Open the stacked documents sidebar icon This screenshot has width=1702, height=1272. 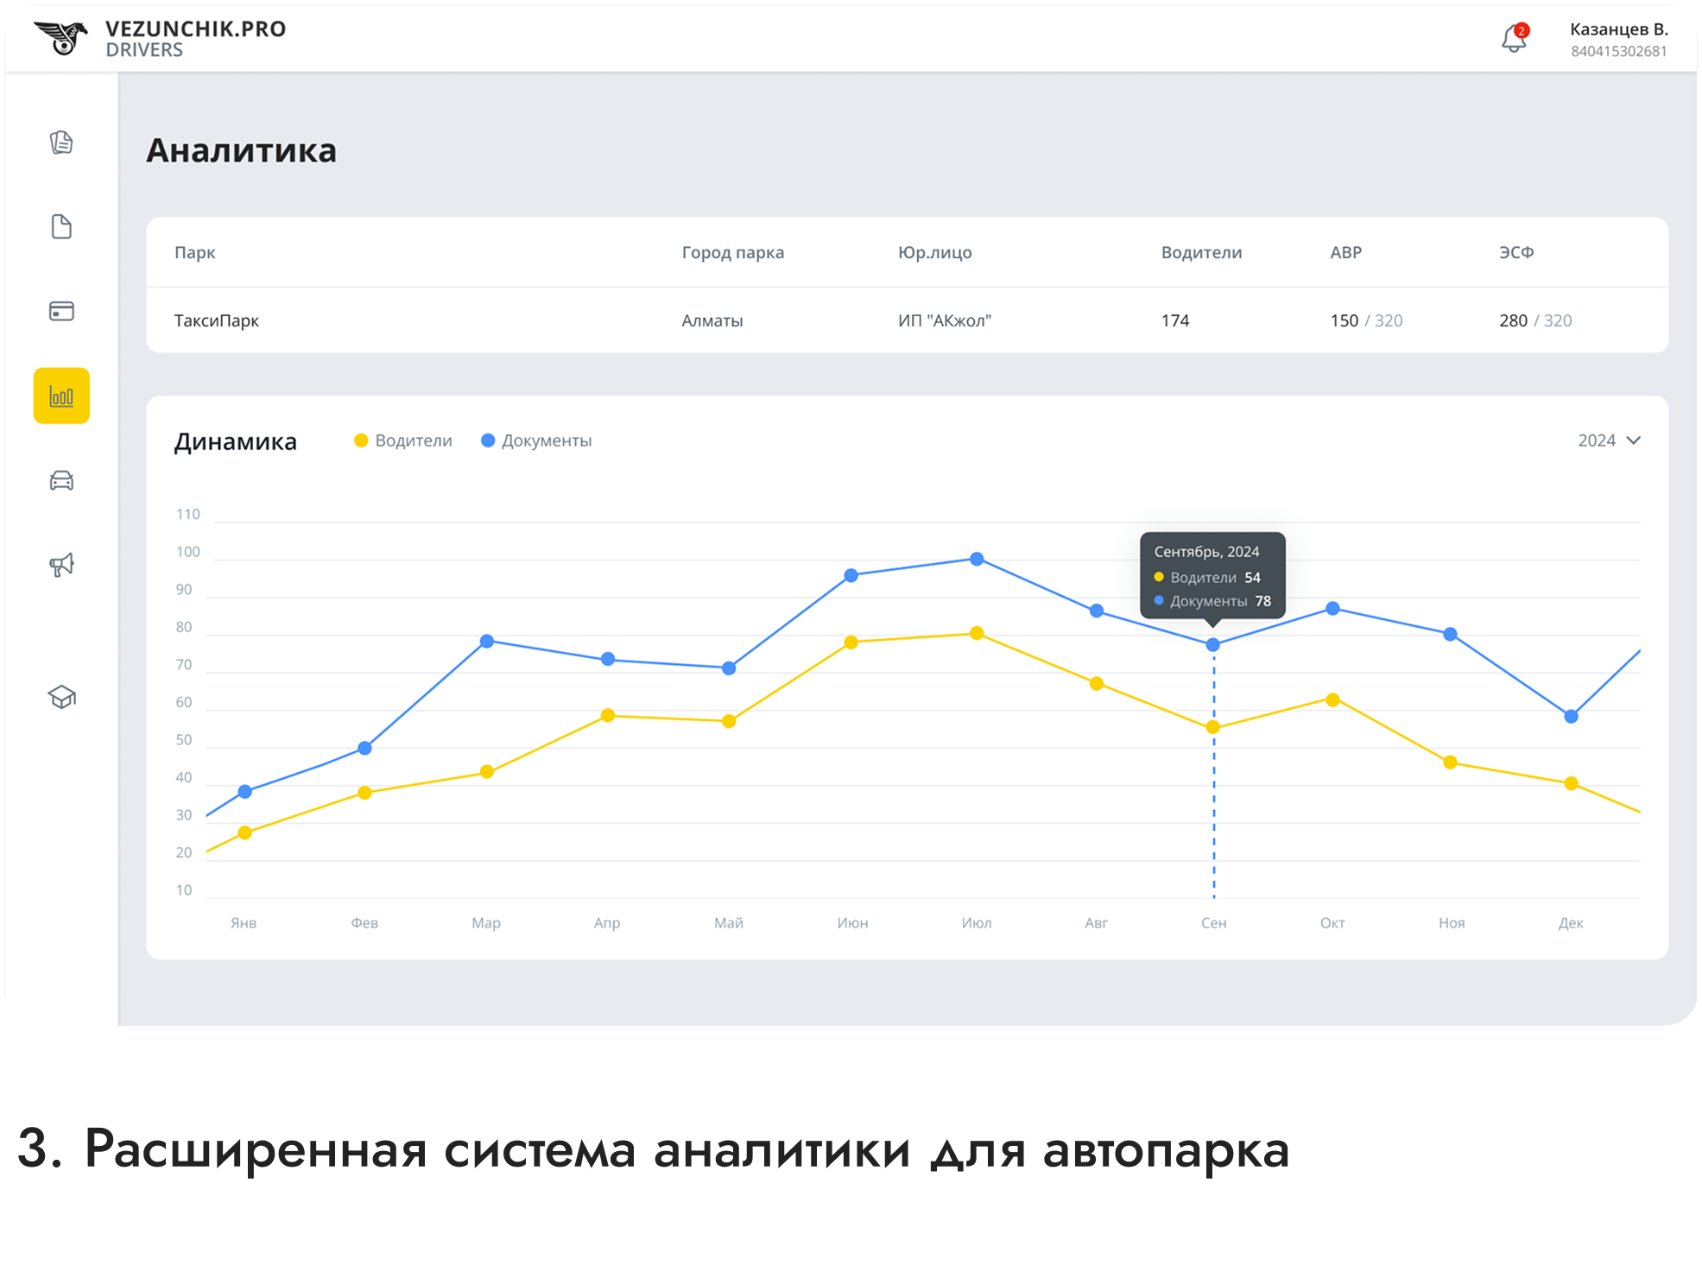click(61, 142)
